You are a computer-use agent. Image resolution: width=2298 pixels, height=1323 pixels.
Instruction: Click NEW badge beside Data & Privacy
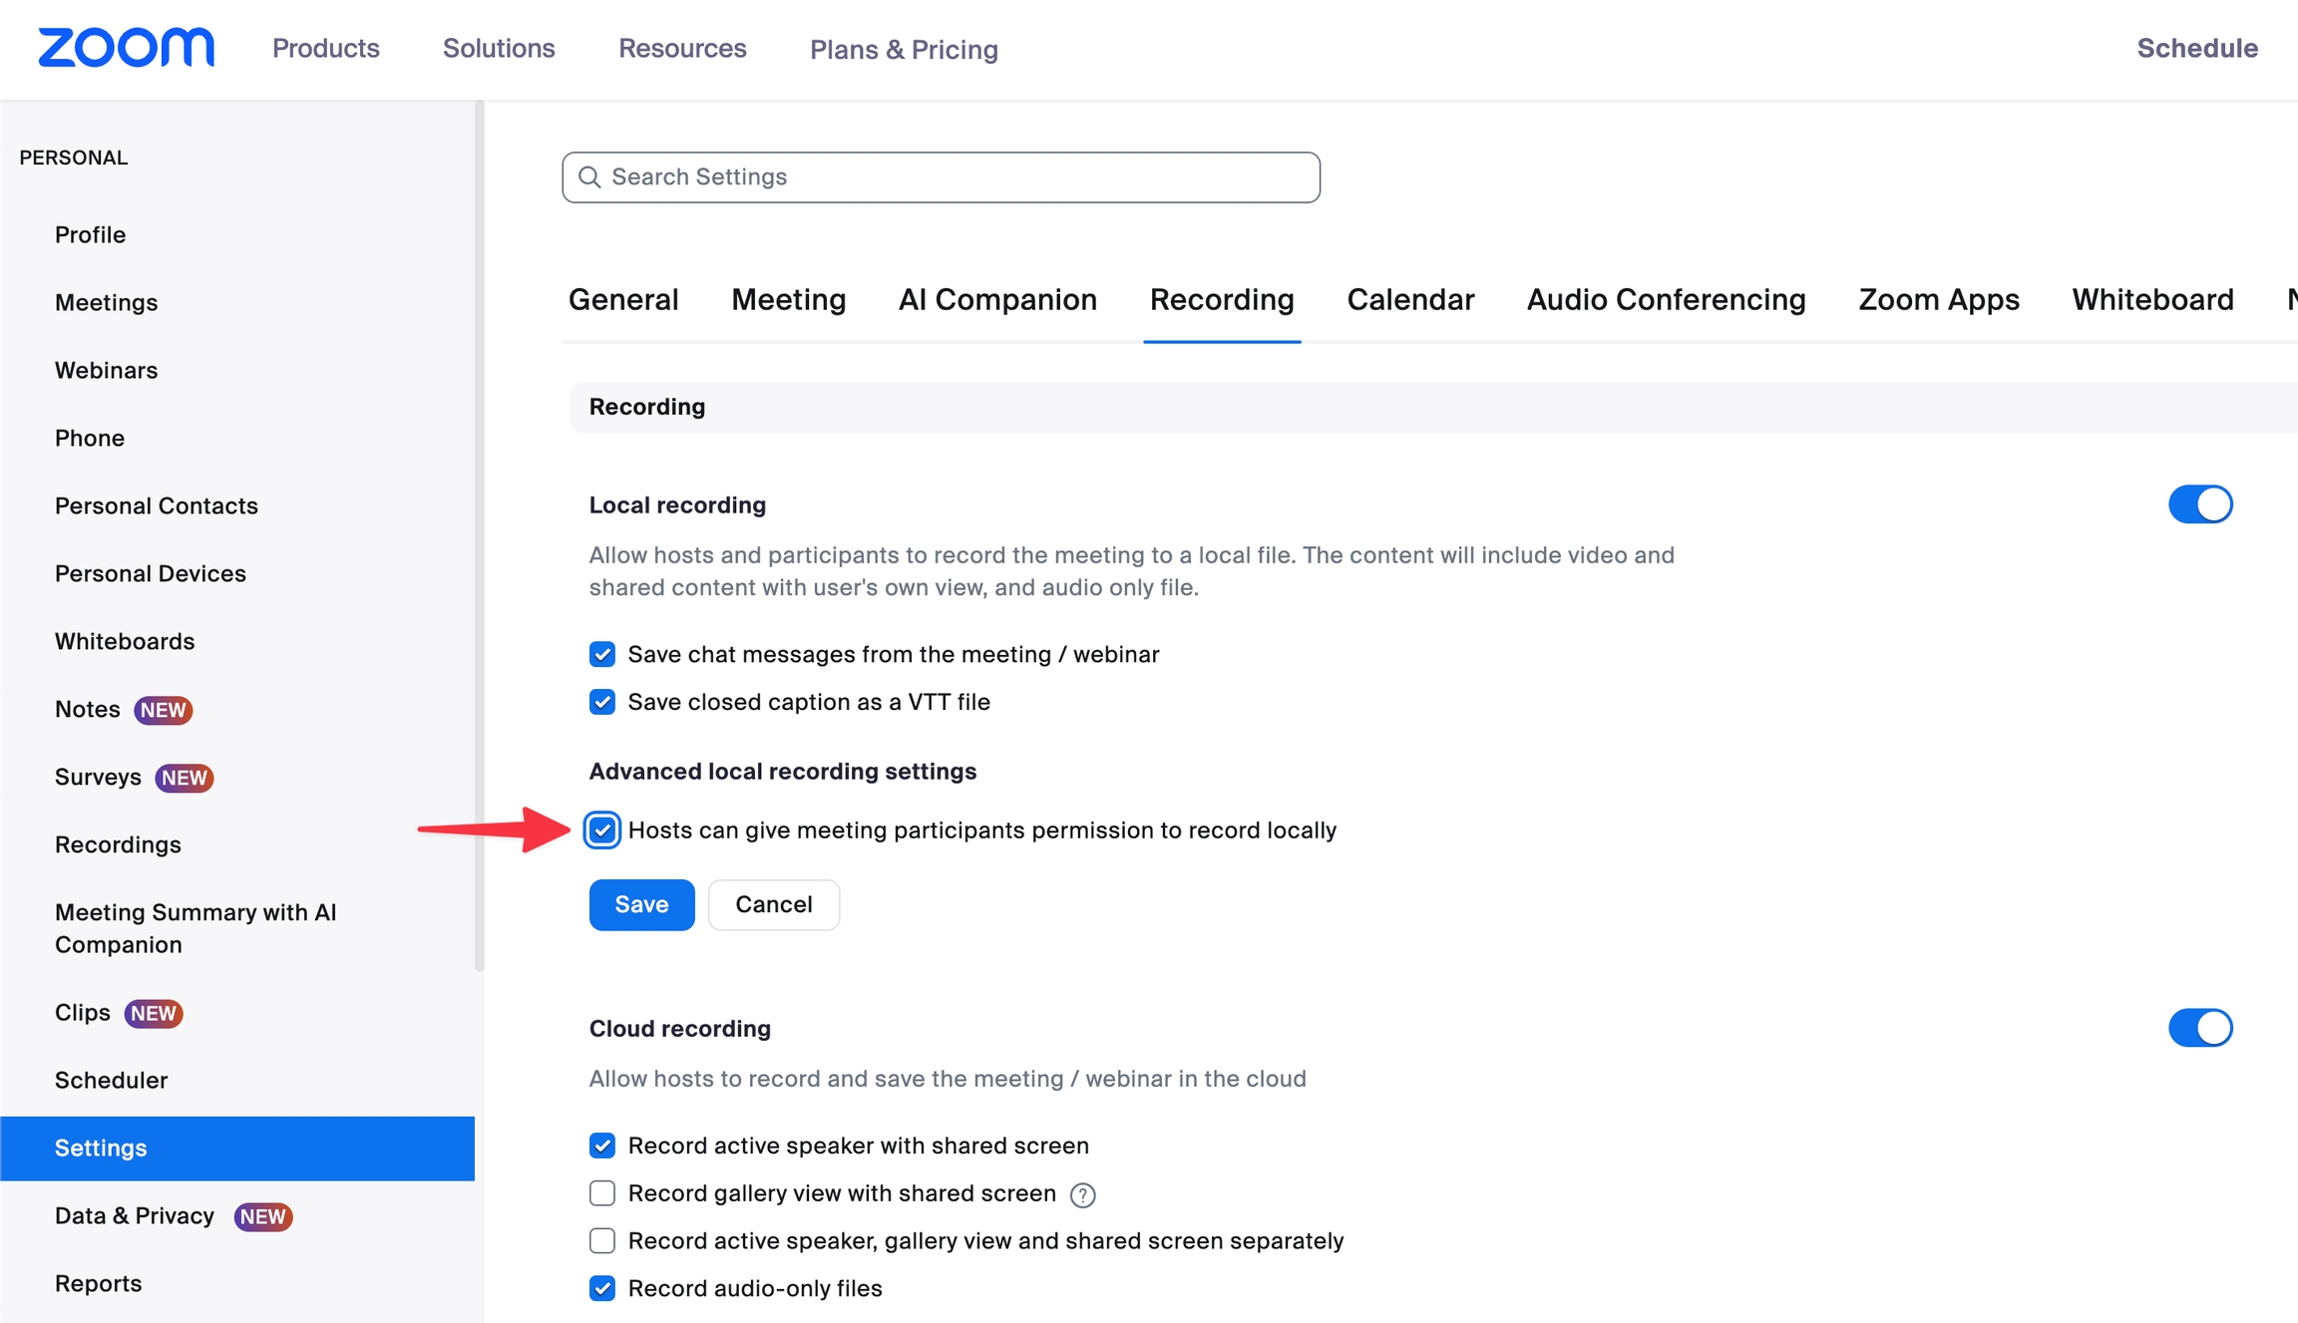[263, 1216]
